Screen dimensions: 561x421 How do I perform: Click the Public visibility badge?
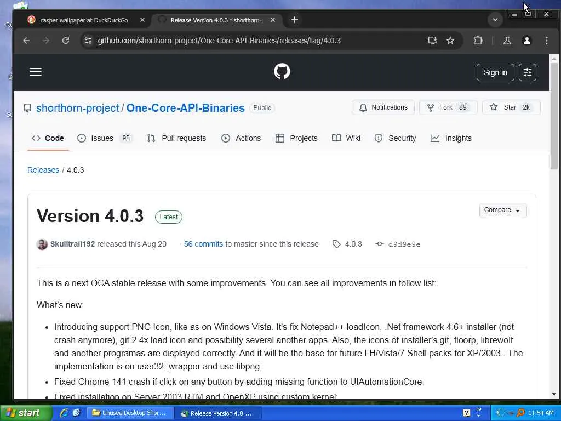(262, 108)
